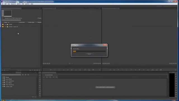Click the Import Files progress bar
Viewport: 179px width, 101px height.
(x=89, y=51)
